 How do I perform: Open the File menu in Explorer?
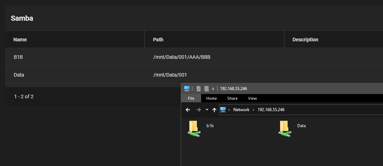tap(191, 98)
